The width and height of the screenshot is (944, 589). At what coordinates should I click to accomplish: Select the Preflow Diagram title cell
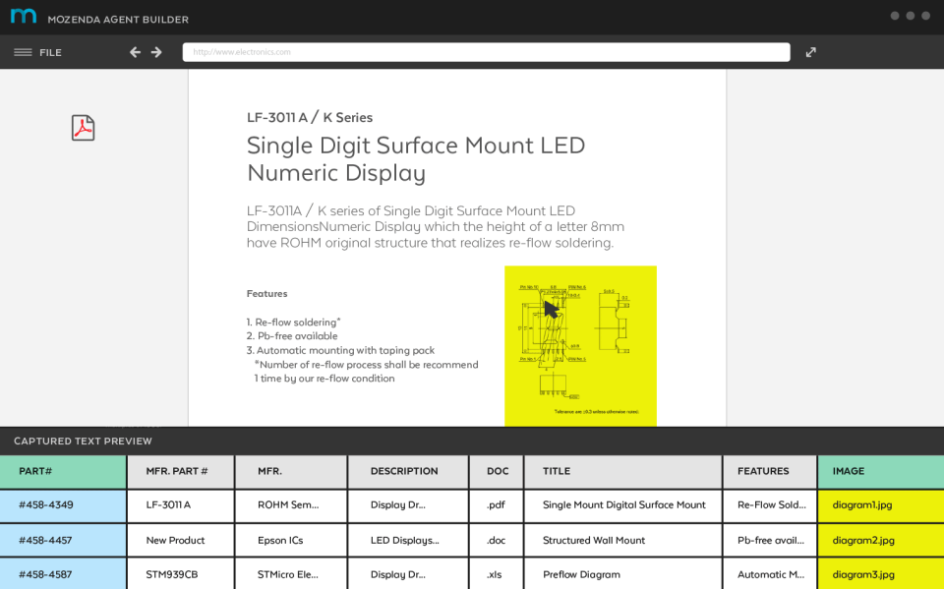click(588, 574)
